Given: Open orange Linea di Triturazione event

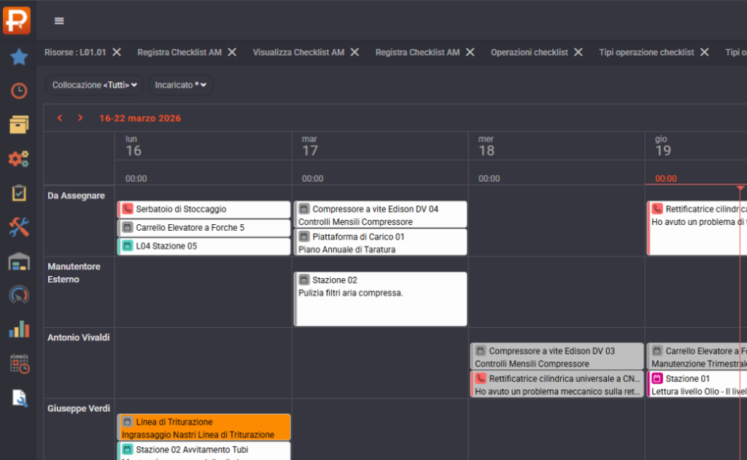Looking at the screenshot, I should (x=204, y=427).
